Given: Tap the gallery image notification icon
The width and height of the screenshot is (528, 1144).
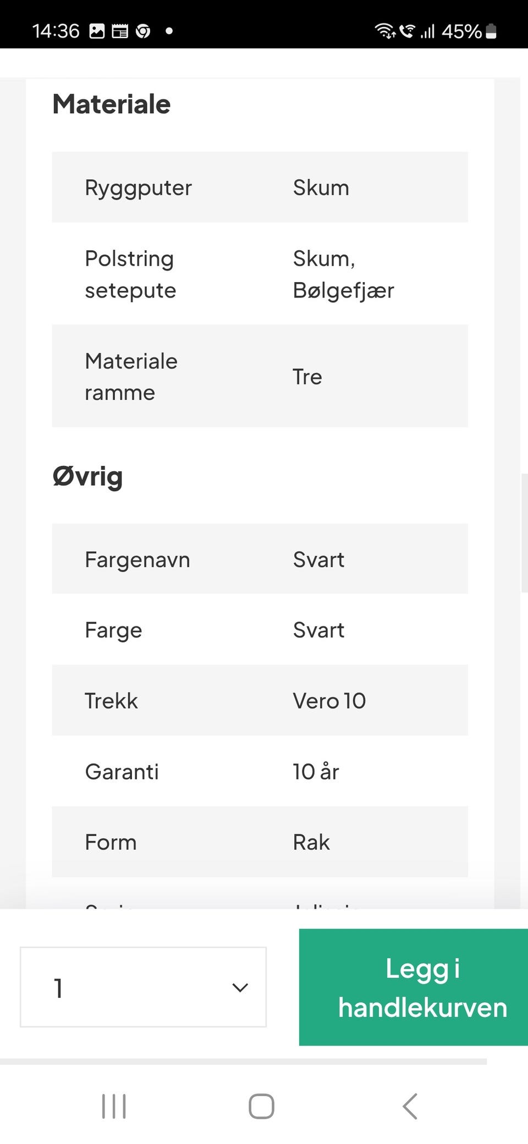Looking at the screenshot, I should point(97,31).
